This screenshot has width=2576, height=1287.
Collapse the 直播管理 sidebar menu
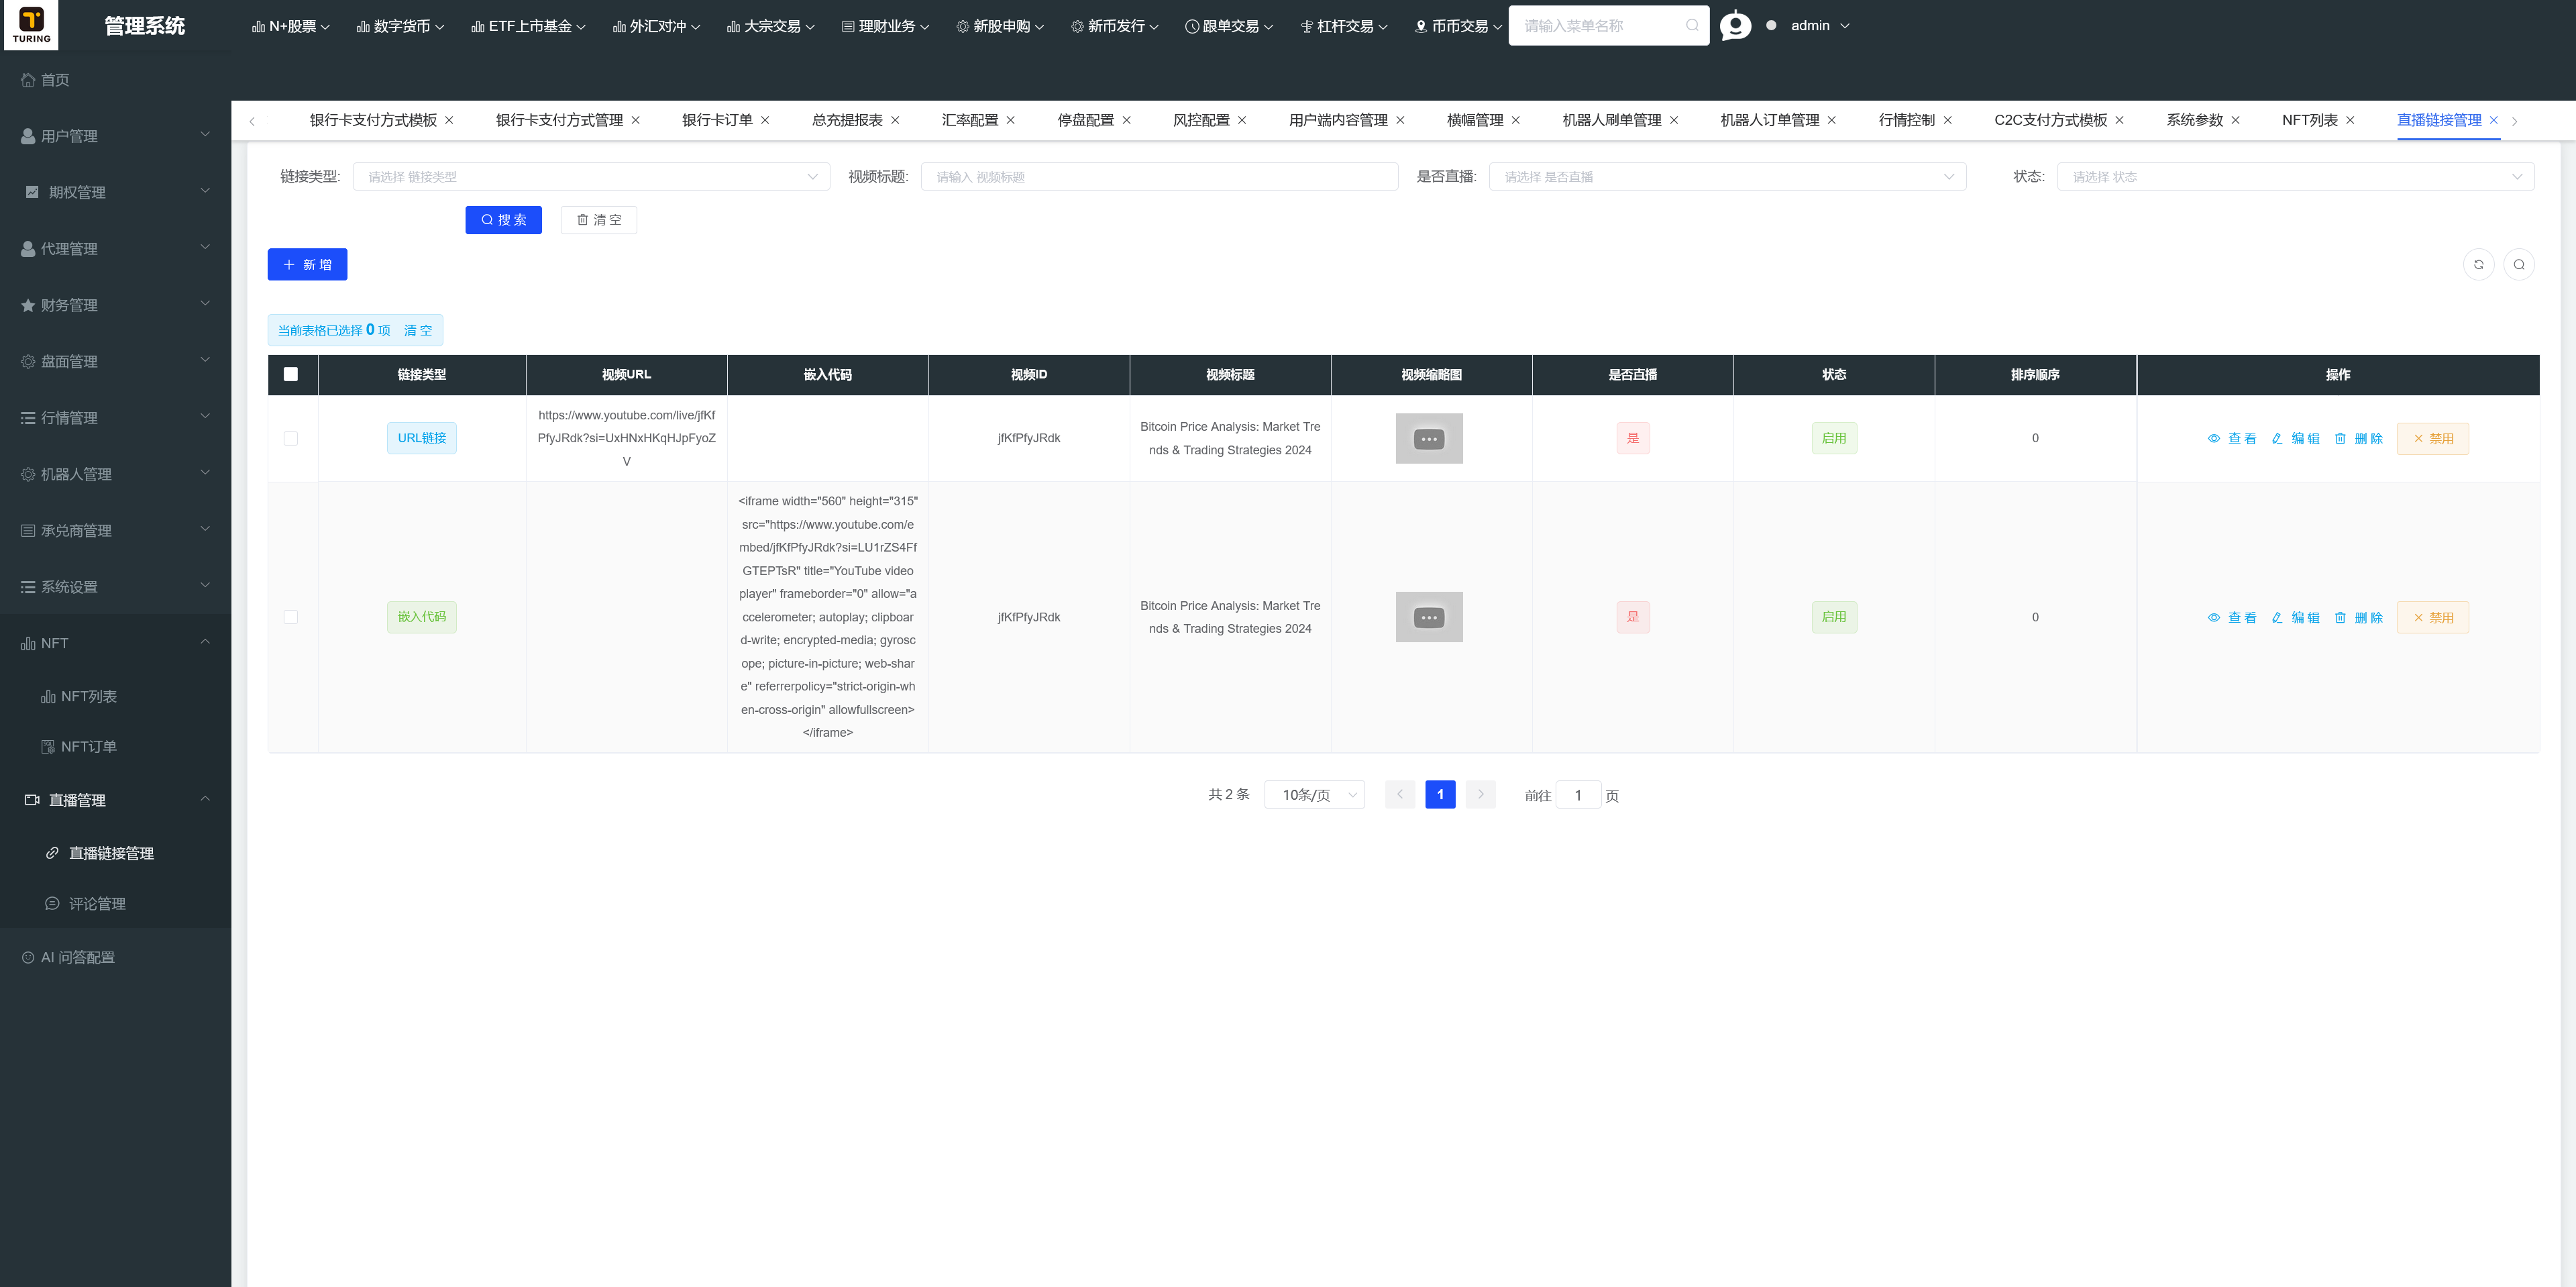tap(115, 800)
